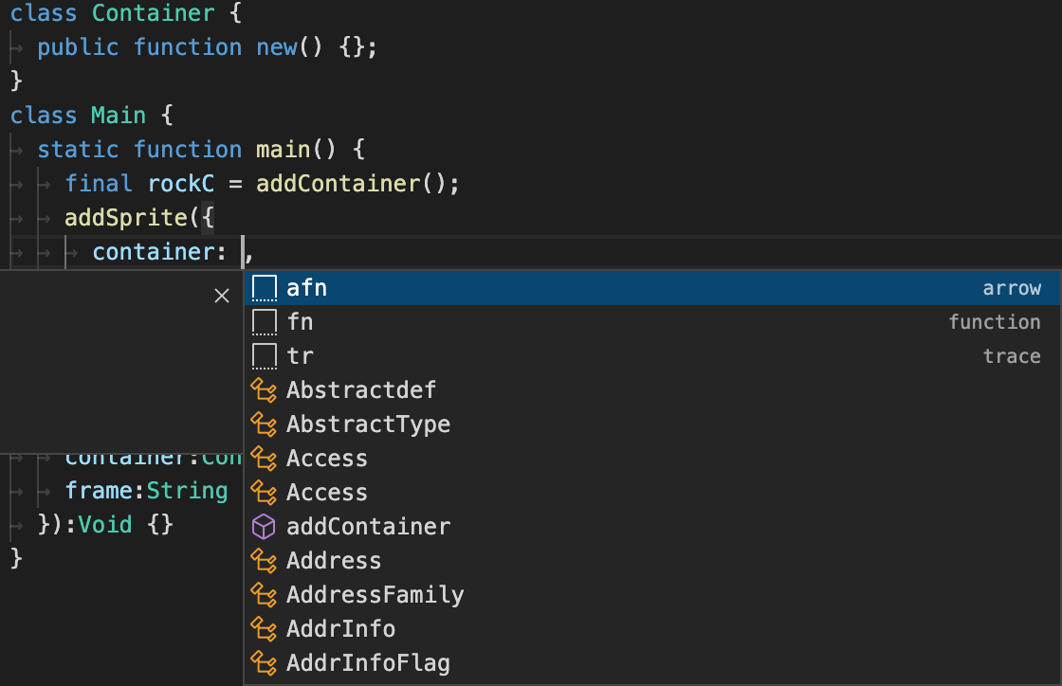1062x686 pixels.
Task: Select the afn arrow snippet icon
Action: [265, 287]
